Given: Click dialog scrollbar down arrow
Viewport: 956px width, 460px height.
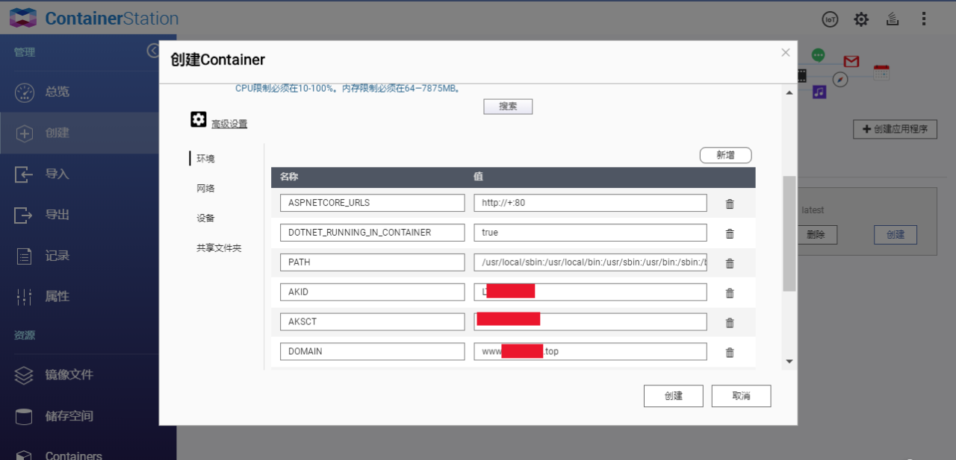Looking at the screenshot, I should click(x=789, y=362).
